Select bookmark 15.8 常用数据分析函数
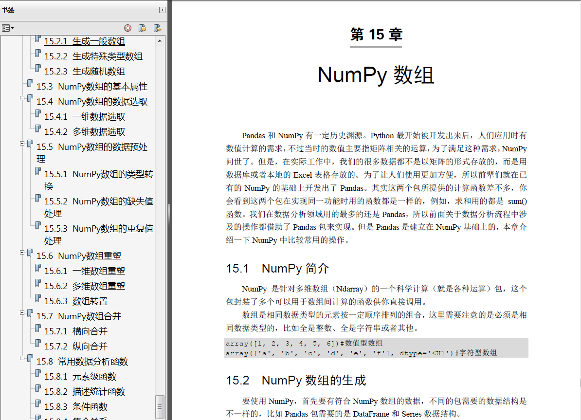The width and height of the screenshot is (581, 420). click(x=82, y=362)
